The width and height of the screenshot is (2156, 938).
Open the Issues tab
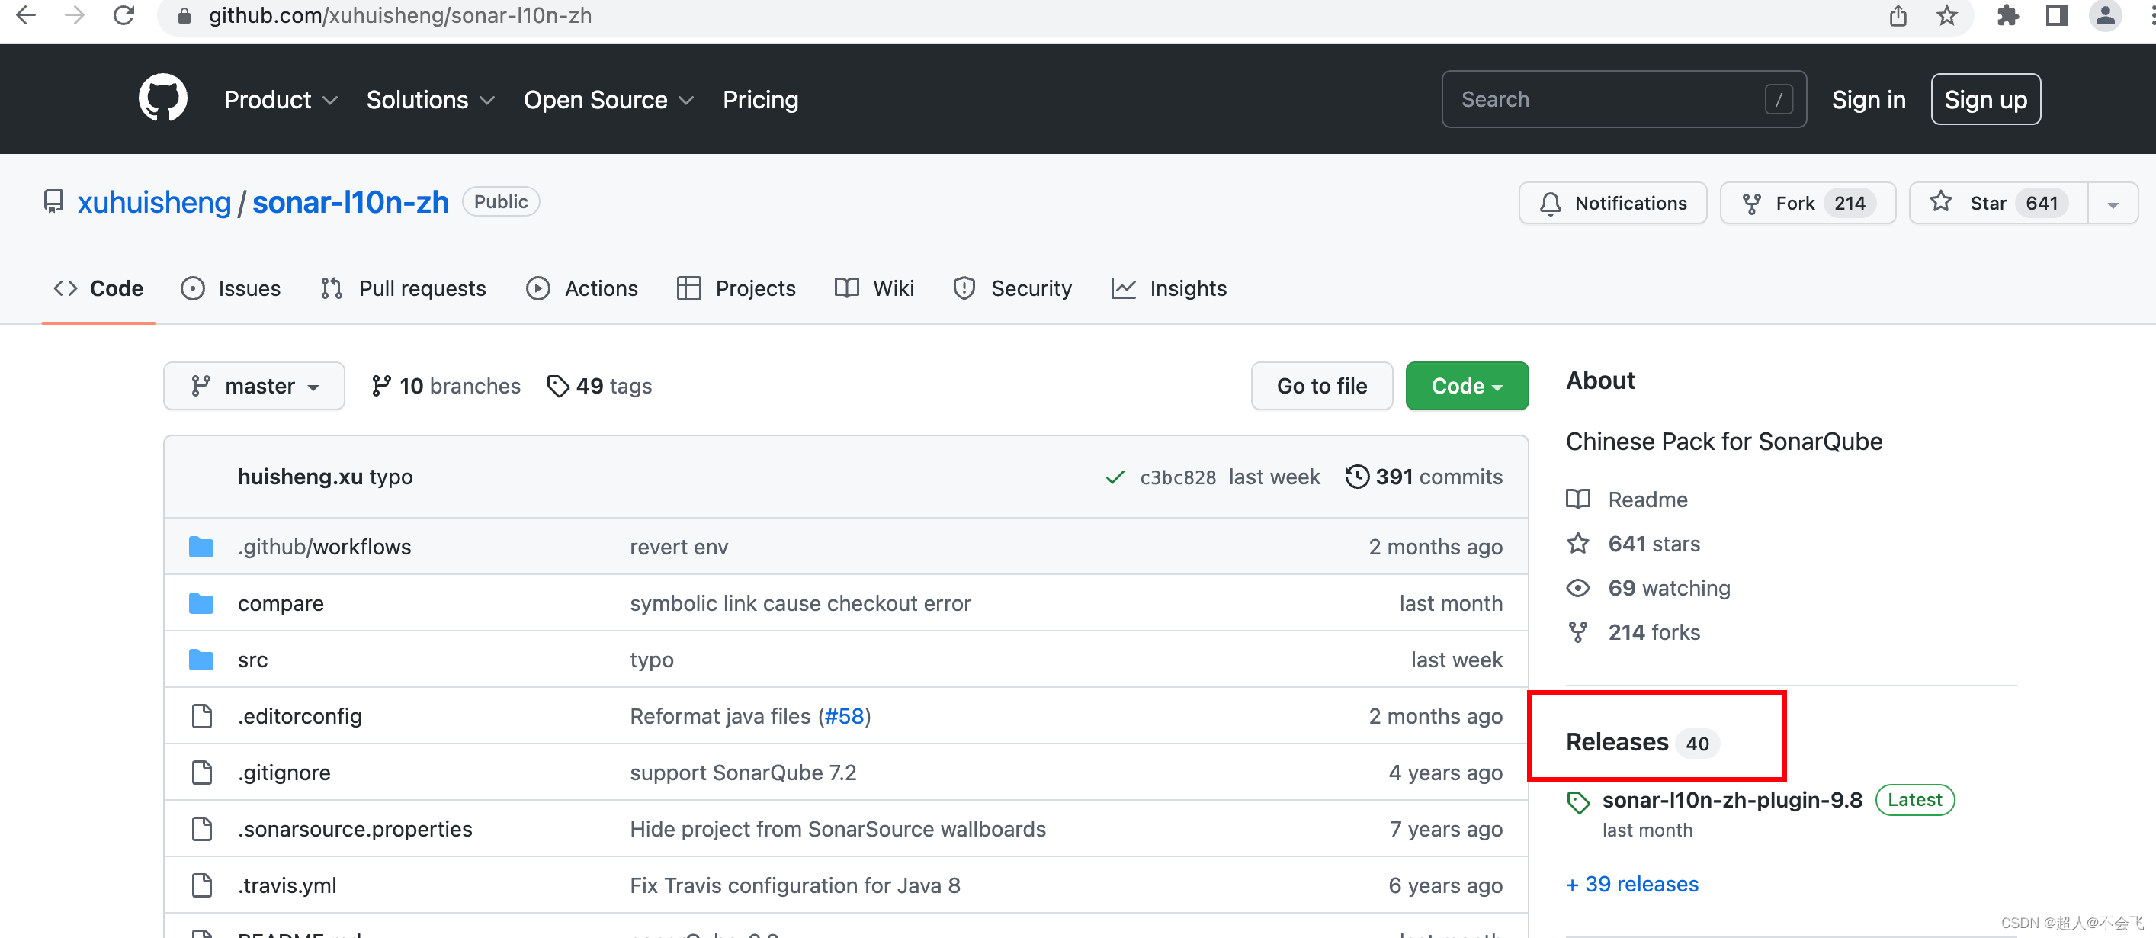tap(231, 288)
